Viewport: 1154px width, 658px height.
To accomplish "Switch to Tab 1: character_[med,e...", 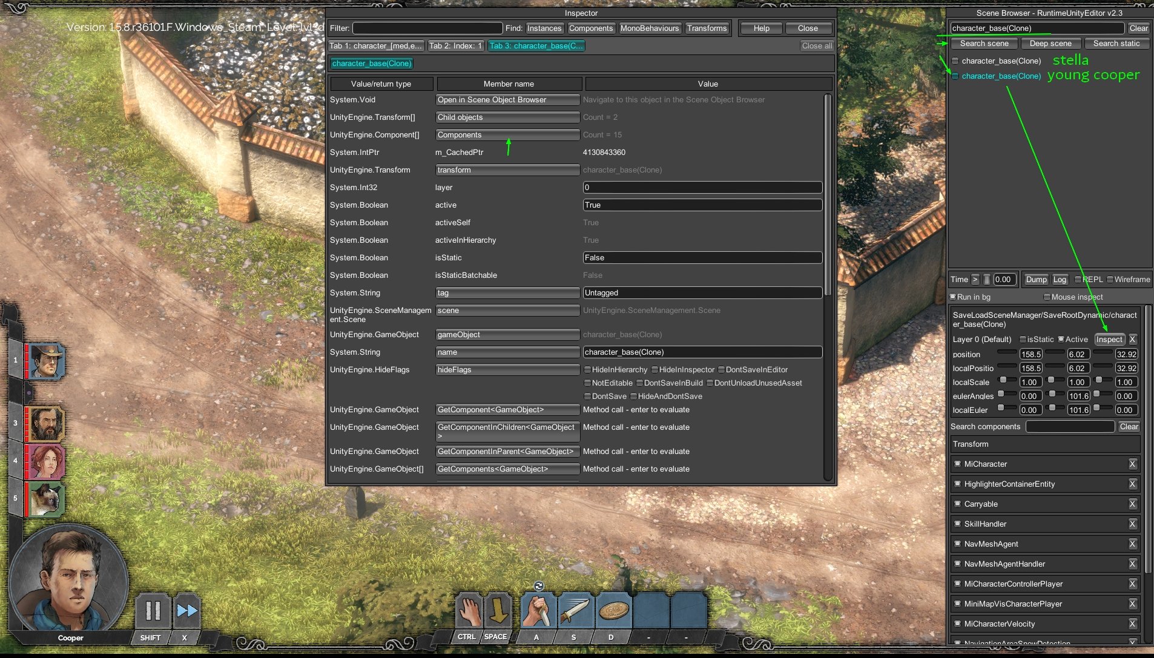I will pyautogui.click(x=376, y=46).
